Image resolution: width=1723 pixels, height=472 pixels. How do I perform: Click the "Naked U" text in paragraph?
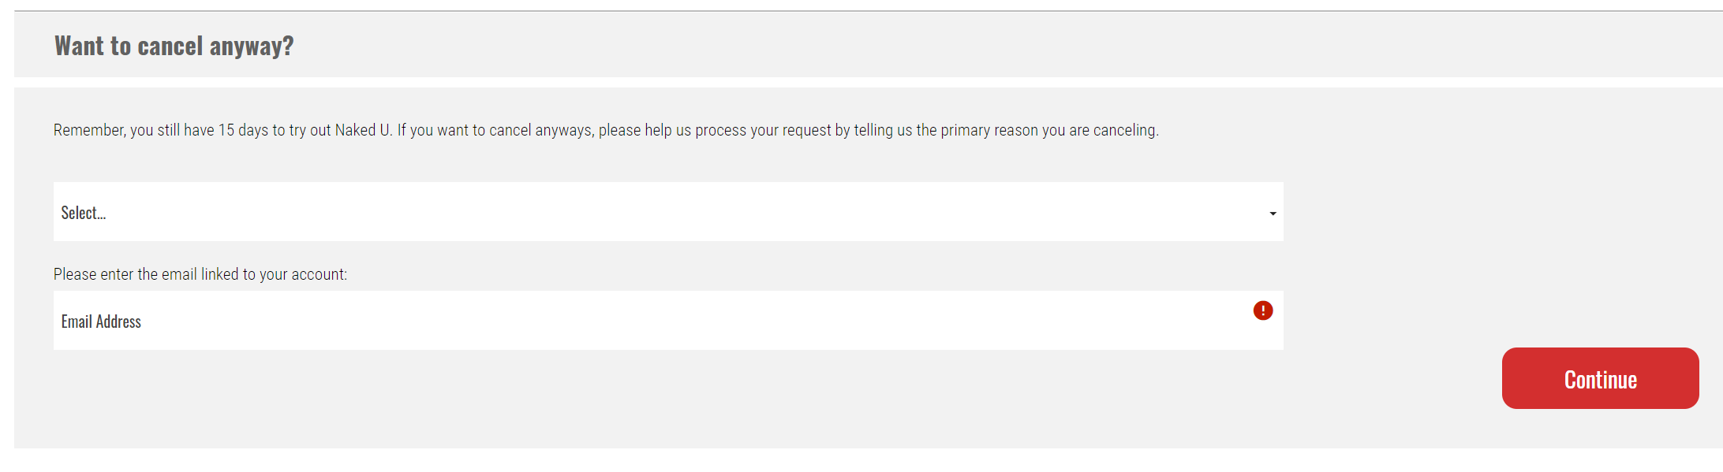[362, 130]
